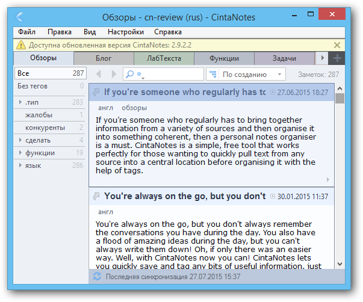Image resolution: width=363 pixels, height=302 pixels.
Task: Open the Справка menu
Action: point(168,32)
